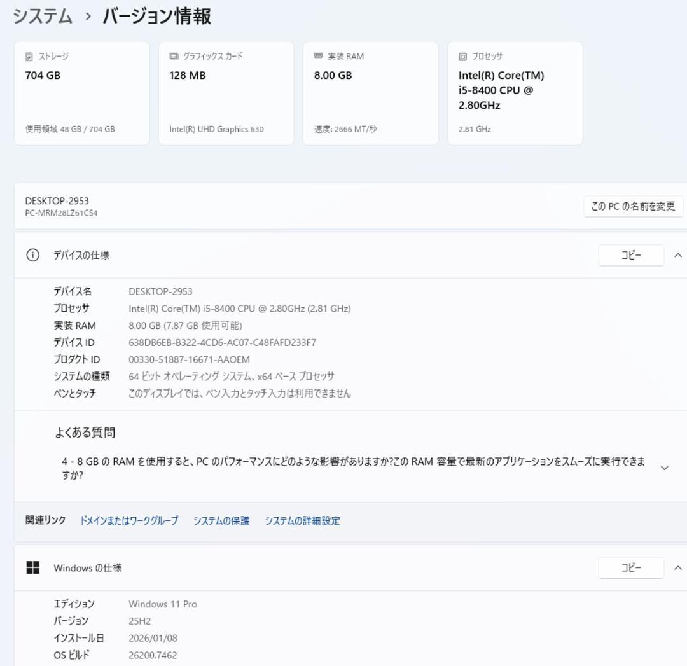Open システムの保護 settings link
This screenshot has width=687, height=666.
coord(221,520)
